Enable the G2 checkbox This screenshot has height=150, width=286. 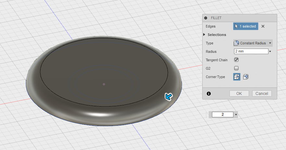point(236,68)
